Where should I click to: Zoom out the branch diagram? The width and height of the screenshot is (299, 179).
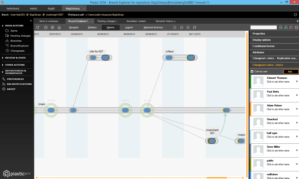[46, 28]
